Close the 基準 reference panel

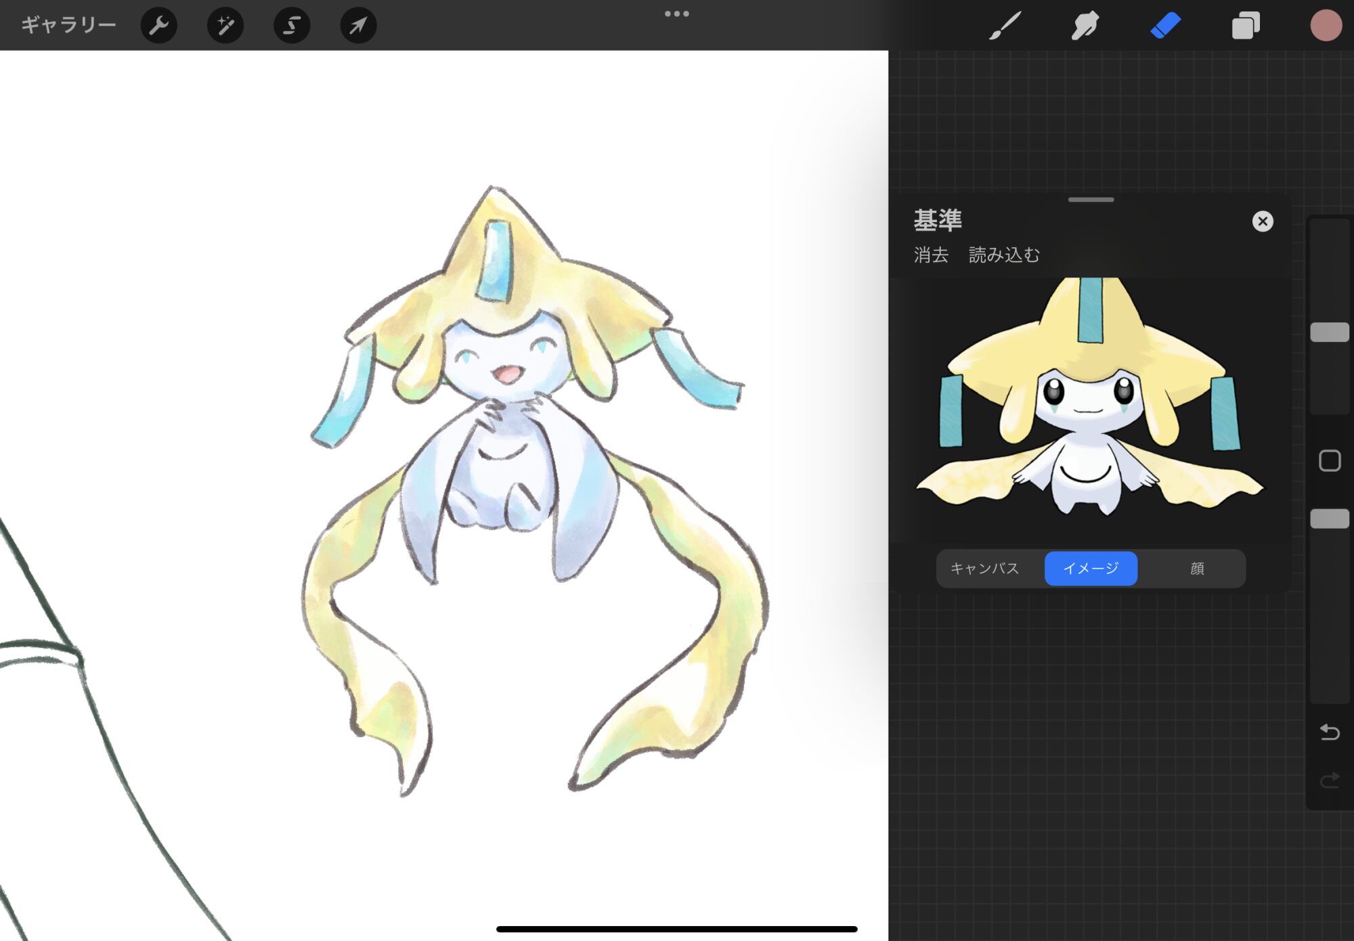pos(1263,221)
